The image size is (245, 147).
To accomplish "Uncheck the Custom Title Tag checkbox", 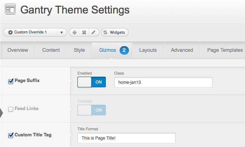I will point(11,135).
